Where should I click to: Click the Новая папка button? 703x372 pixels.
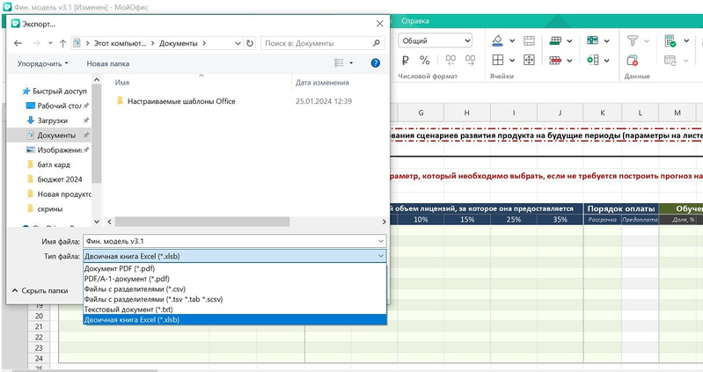(x=108, y=63)
